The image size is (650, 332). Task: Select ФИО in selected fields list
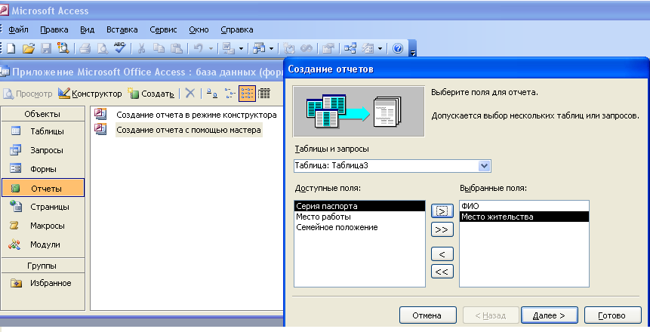tap(524, 206)
